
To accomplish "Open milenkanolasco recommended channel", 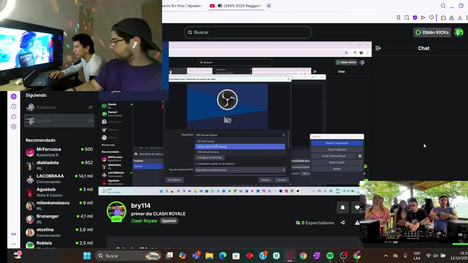I will (x=59, y=206).
